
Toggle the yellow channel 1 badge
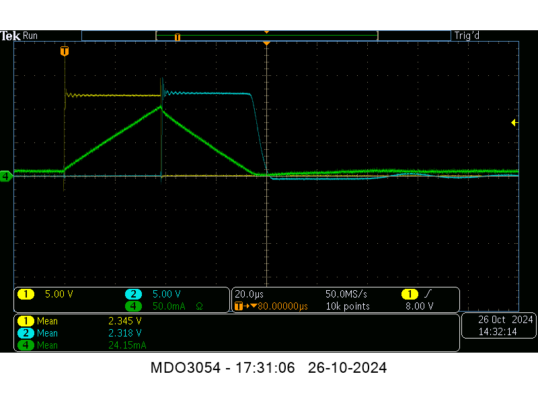click(x=25, y=294)
